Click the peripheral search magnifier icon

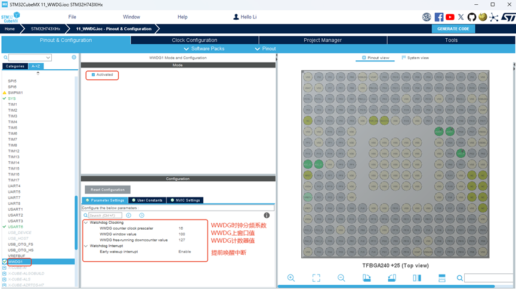[5, 58]
